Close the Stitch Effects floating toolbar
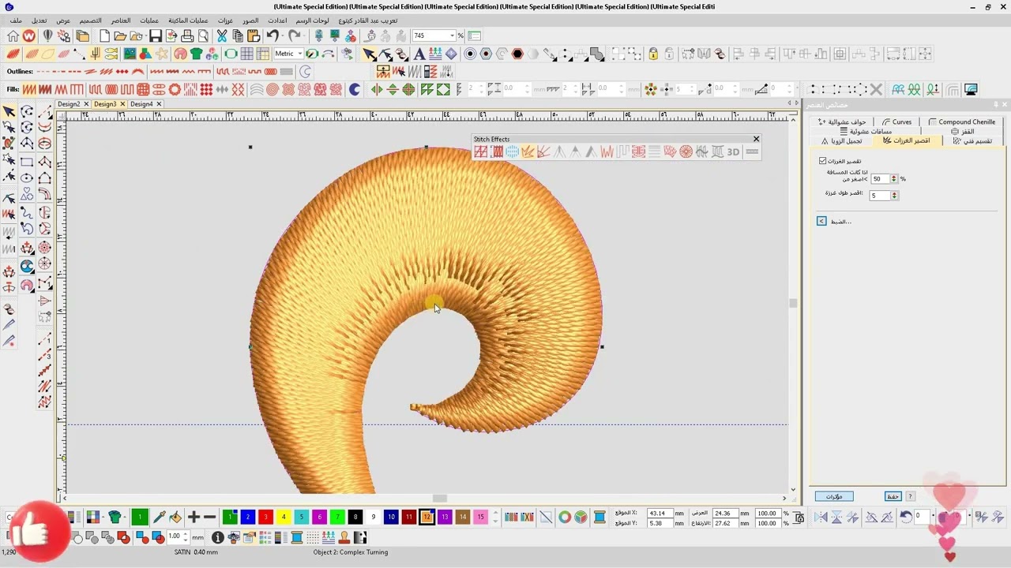1011x568 pixels. pyautogui.click(x=756, y=139)
